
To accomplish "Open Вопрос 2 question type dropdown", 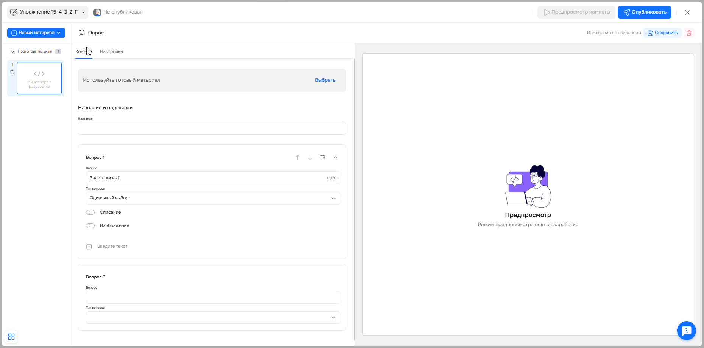I will tap(213, 317).
